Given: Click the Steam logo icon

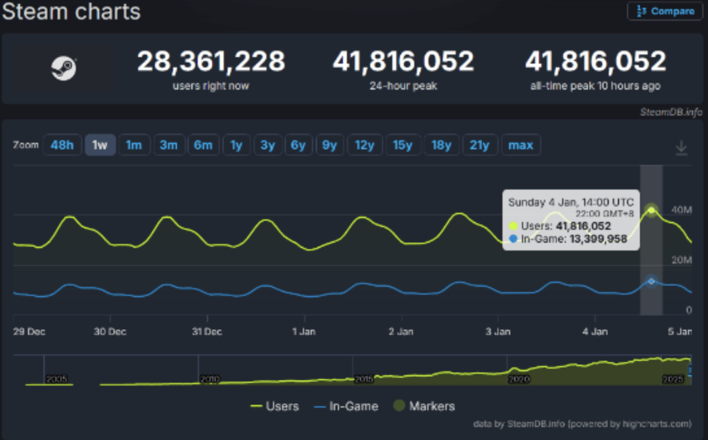Looking at the screenshot, I should [64, 69].
